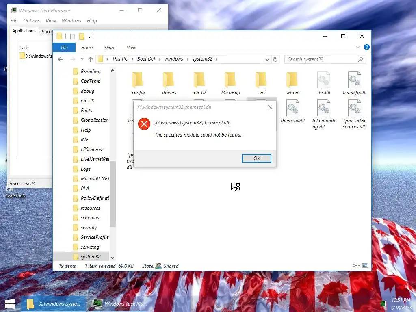
Task: Refresh the system32 folder view
Action: point(275,59)
